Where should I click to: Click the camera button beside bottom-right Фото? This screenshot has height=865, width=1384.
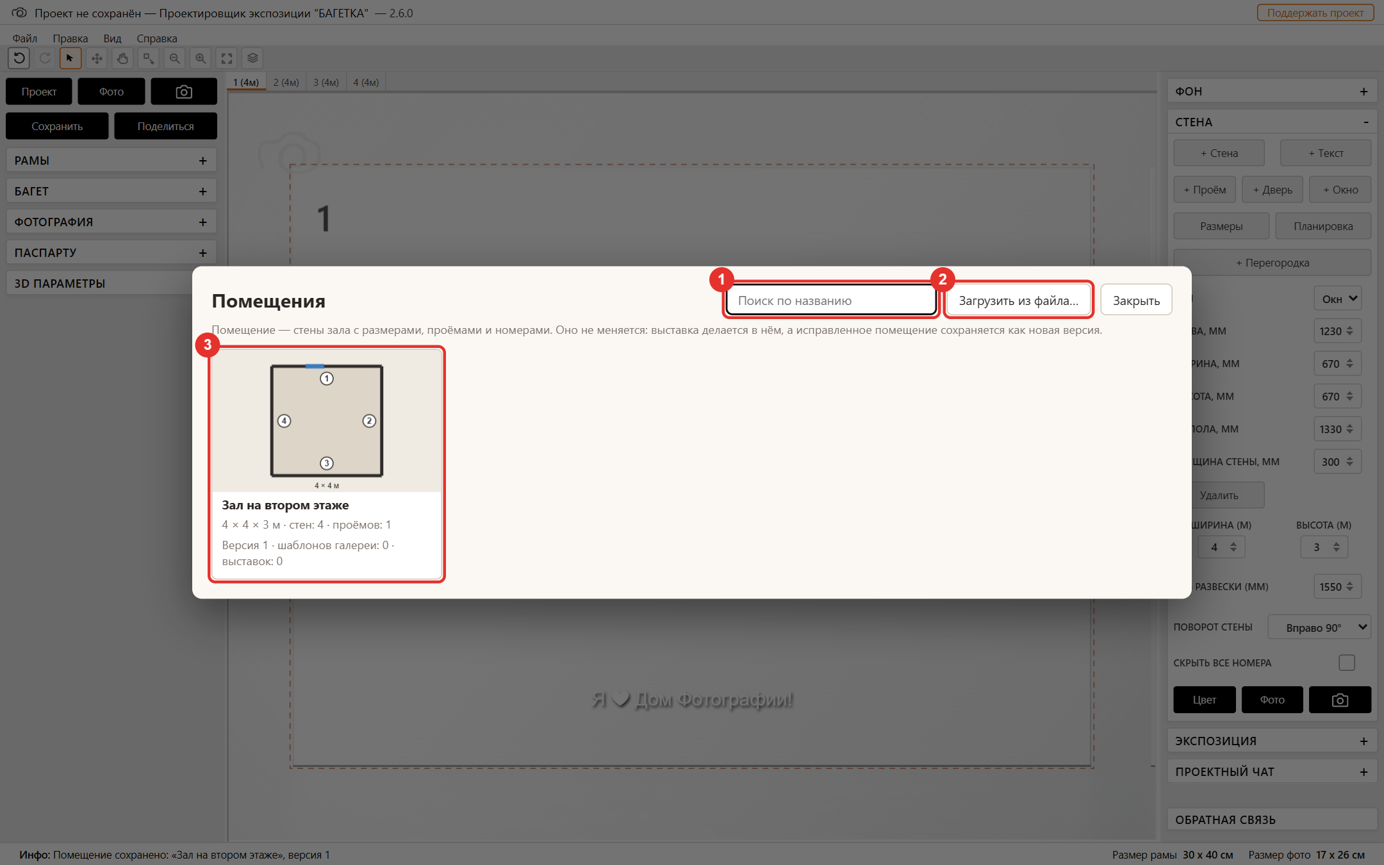[x=1340, y=700]
